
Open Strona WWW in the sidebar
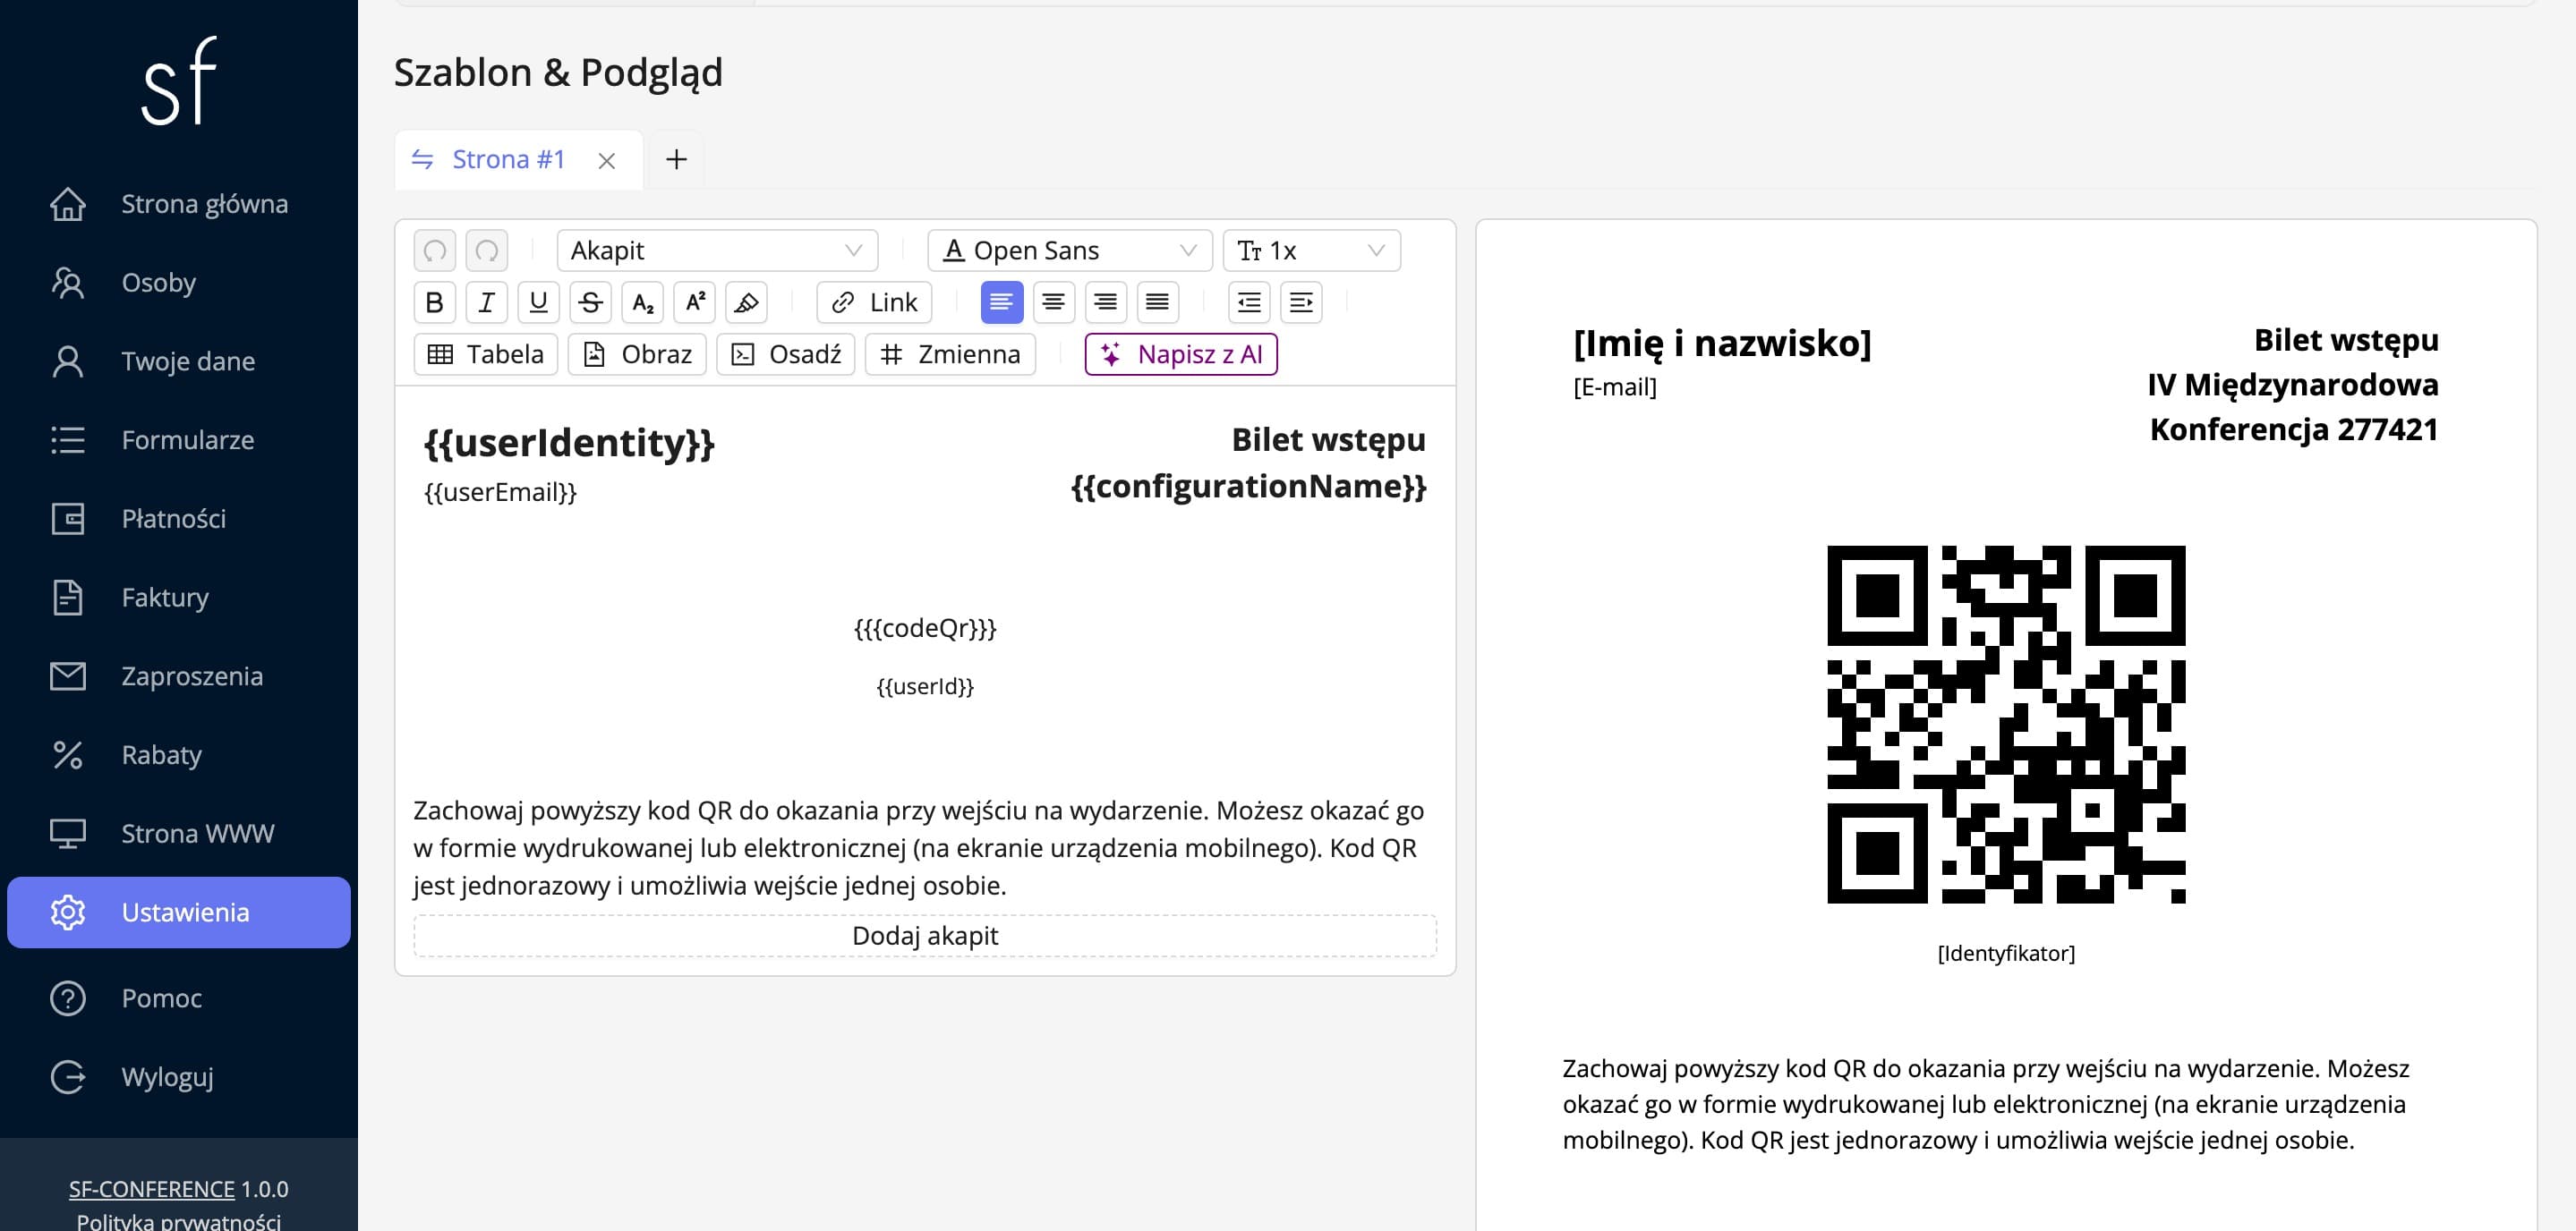(x=179, y=833)
